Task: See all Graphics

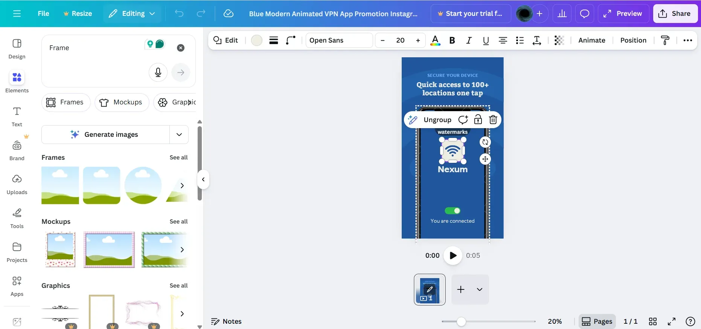Action: [x=178, y=286]
